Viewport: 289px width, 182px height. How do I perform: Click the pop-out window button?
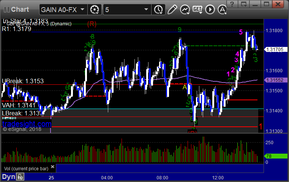click(243, 4)
